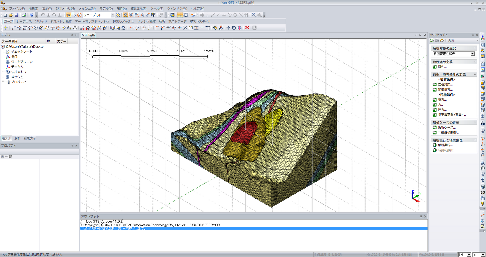Click the SSR3.gtb document tab

88,35
